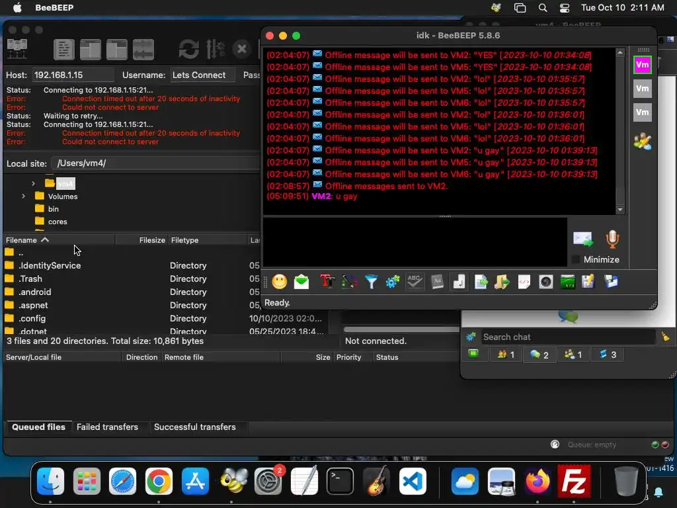Image resolution: width=677 pixels, height=508 pixels.
Task: Toggle the ABC spell check icon
Action: (415, 282)
